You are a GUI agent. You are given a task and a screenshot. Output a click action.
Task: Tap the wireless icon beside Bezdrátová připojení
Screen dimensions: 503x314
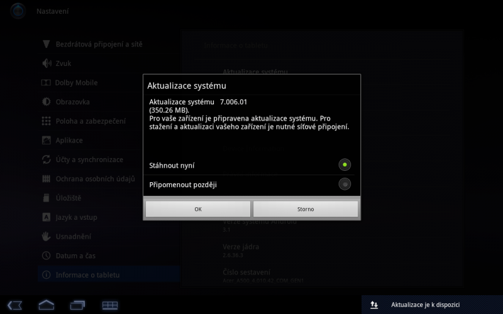tap(46, 44)
